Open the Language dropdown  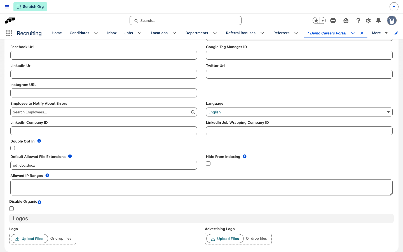tap(299, 112)
